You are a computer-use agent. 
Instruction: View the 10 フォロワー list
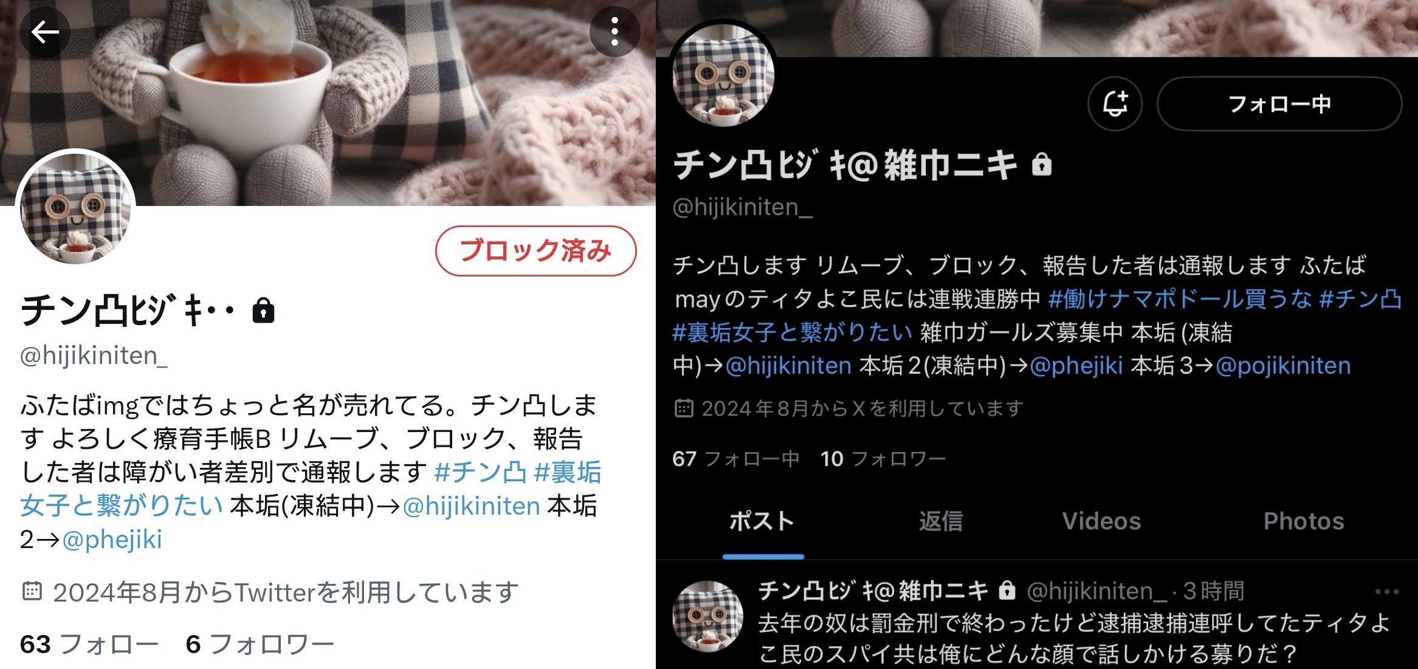click(x=883, y=459)
